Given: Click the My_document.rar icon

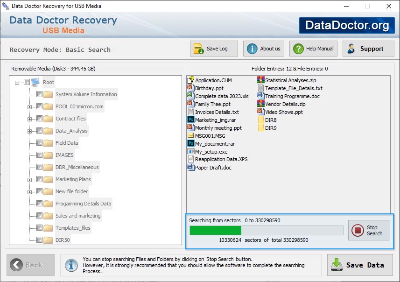Looking at the screenshot, I should tap(191, 143).
